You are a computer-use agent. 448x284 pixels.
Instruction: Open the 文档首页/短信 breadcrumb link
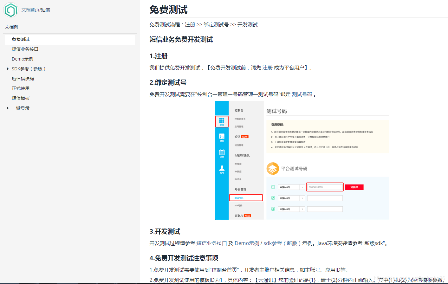36,10
